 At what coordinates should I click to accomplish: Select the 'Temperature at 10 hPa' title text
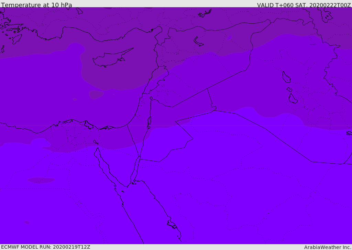[x=36, y=5]
